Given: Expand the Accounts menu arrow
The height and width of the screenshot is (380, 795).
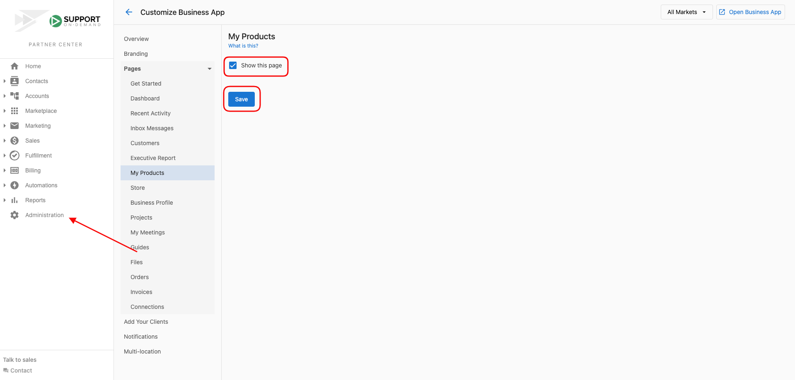Looking at the screenshot, I should (x=5, y=96).
